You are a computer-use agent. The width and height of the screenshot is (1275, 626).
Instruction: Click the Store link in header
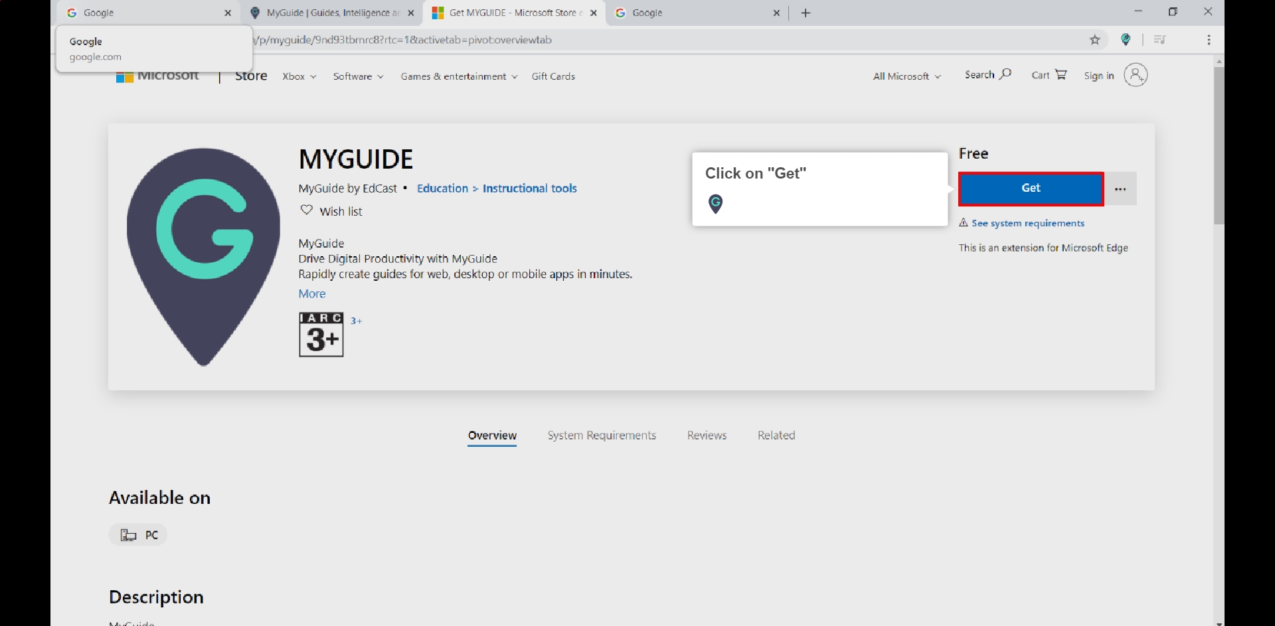point(251,76)
